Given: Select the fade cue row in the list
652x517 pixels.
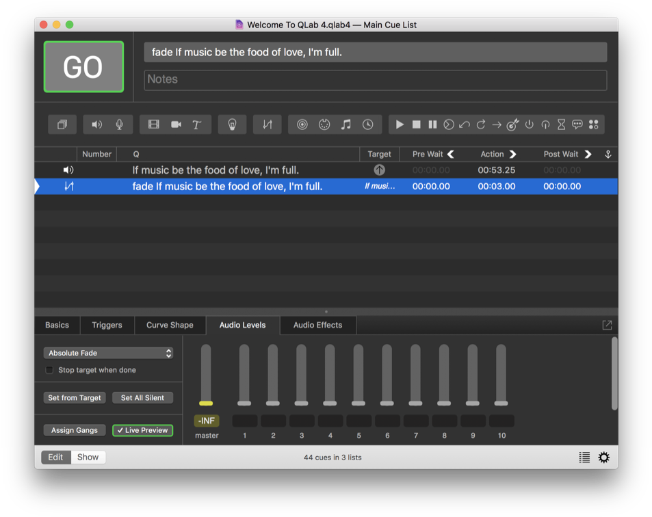Looking at the screenshot, I should click(x=326, y=186).
